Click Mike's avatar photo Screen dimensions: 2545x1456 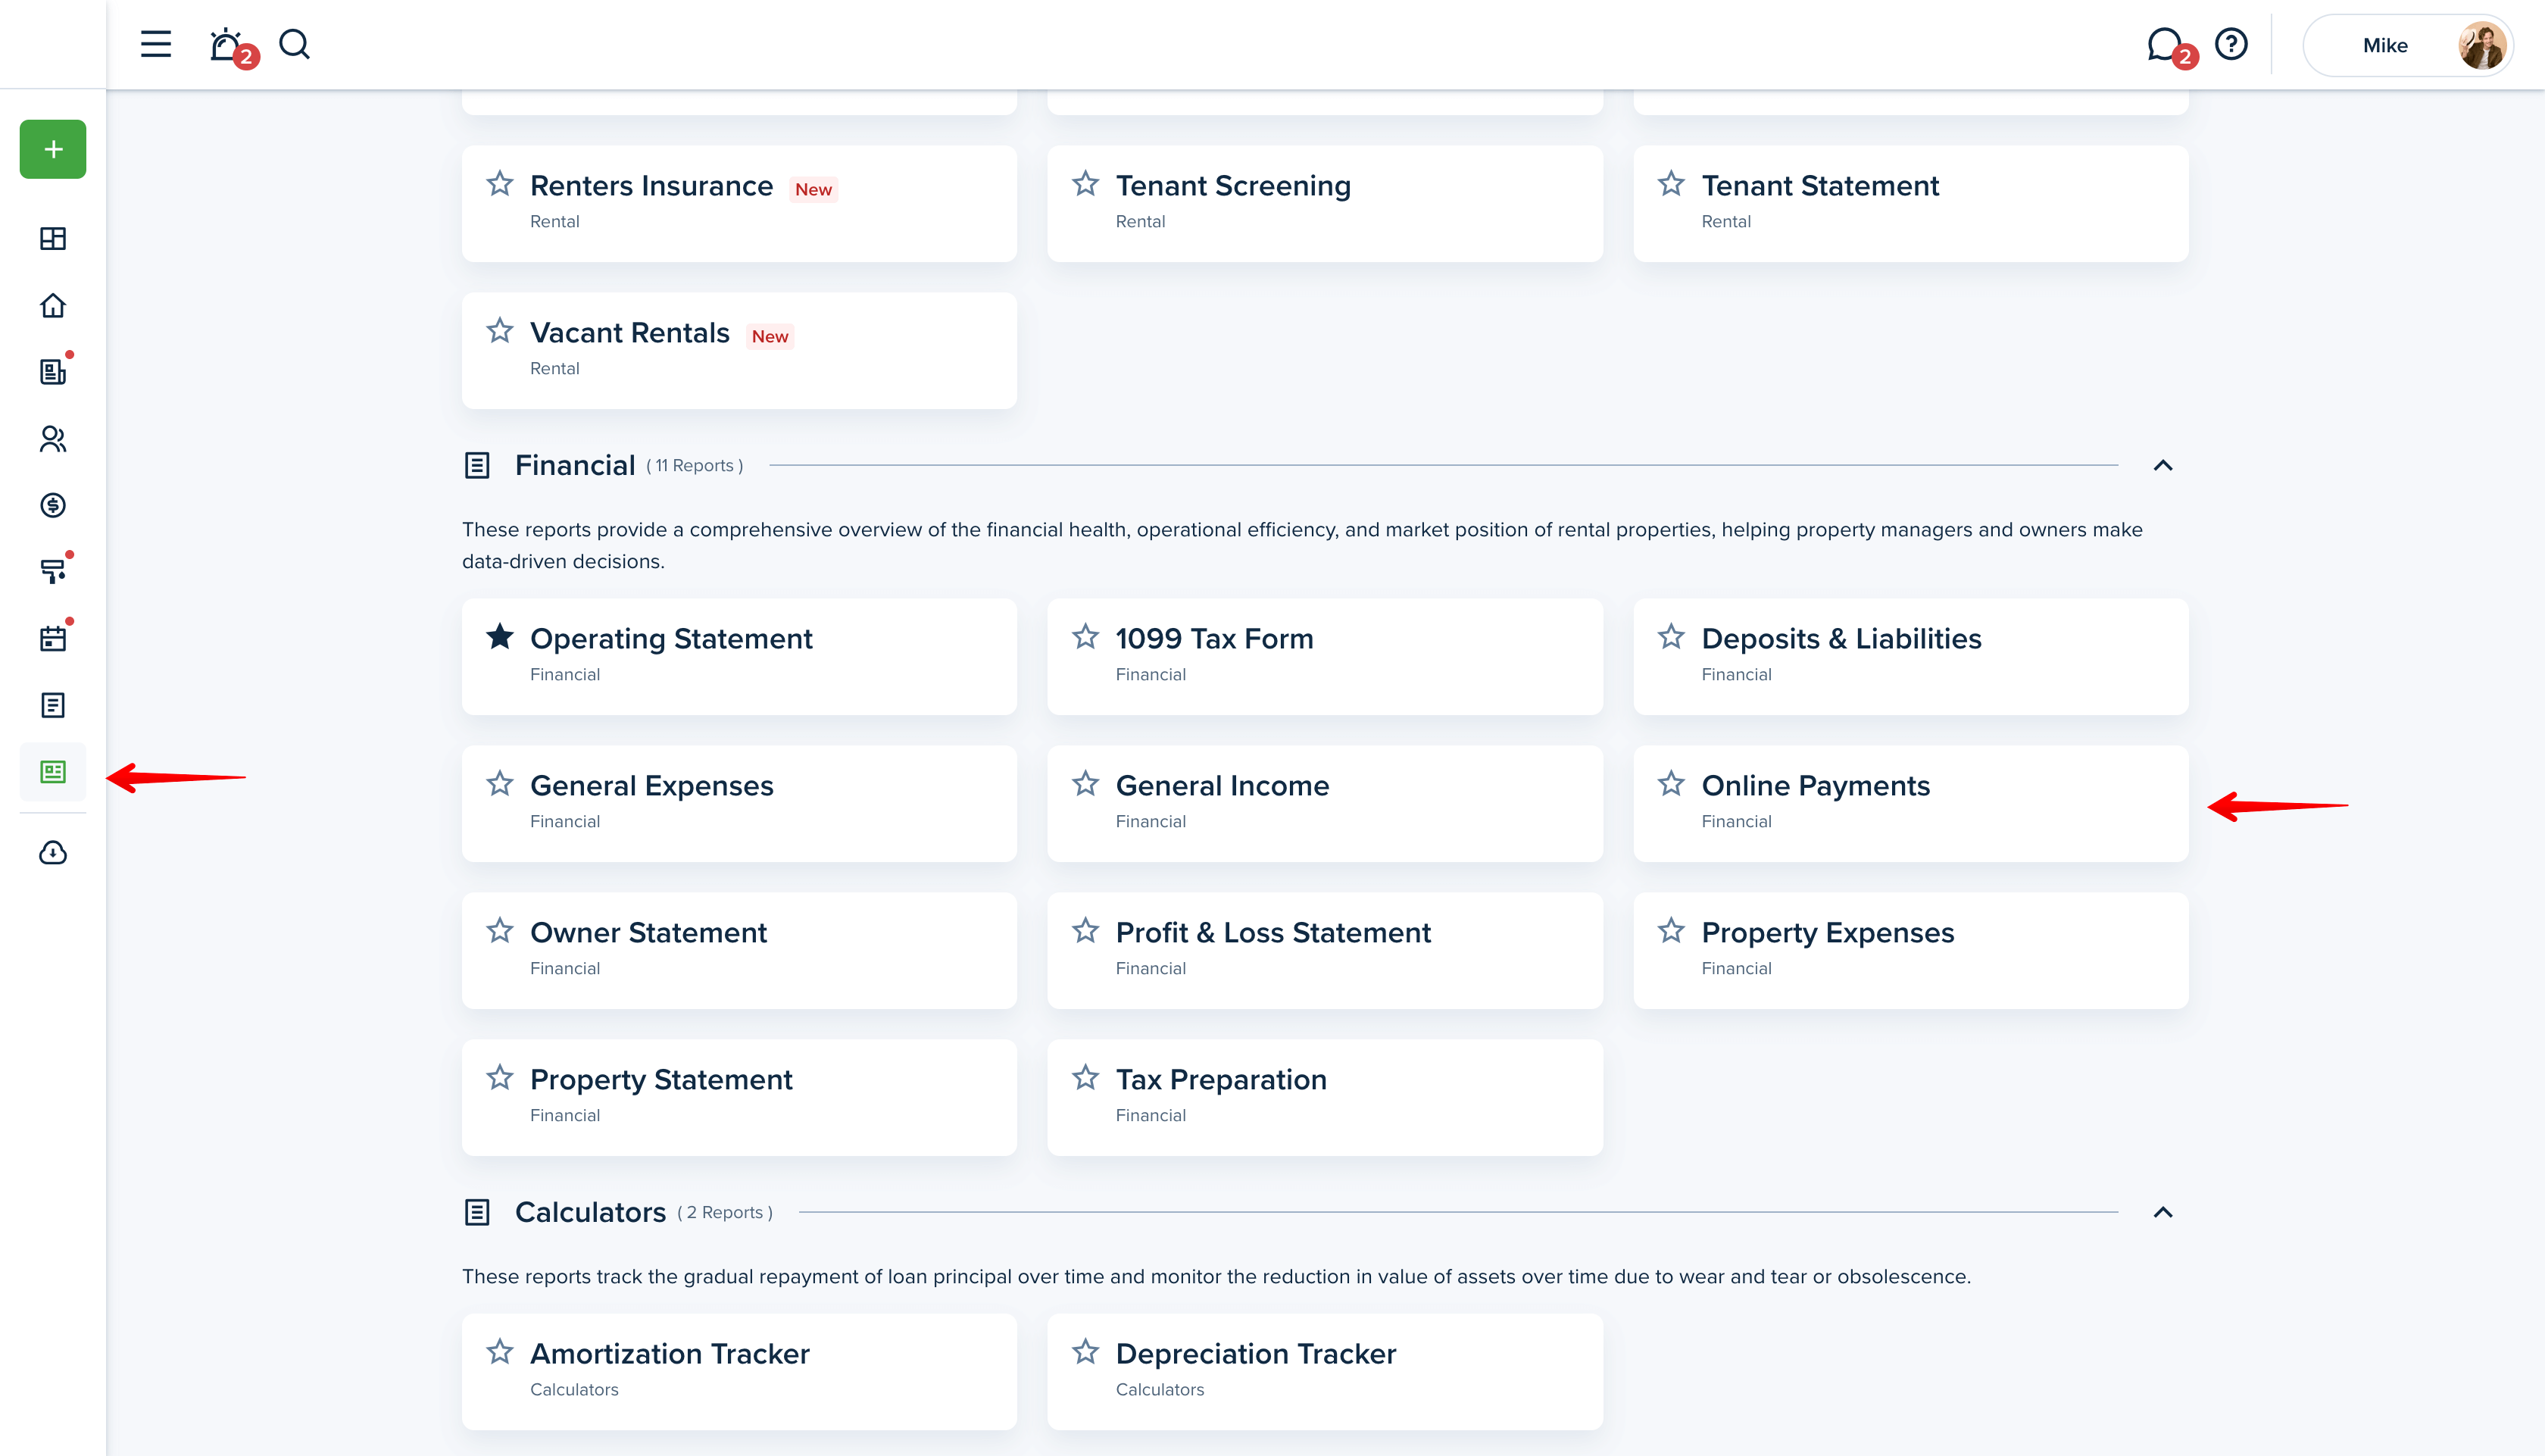(2482, 45)
